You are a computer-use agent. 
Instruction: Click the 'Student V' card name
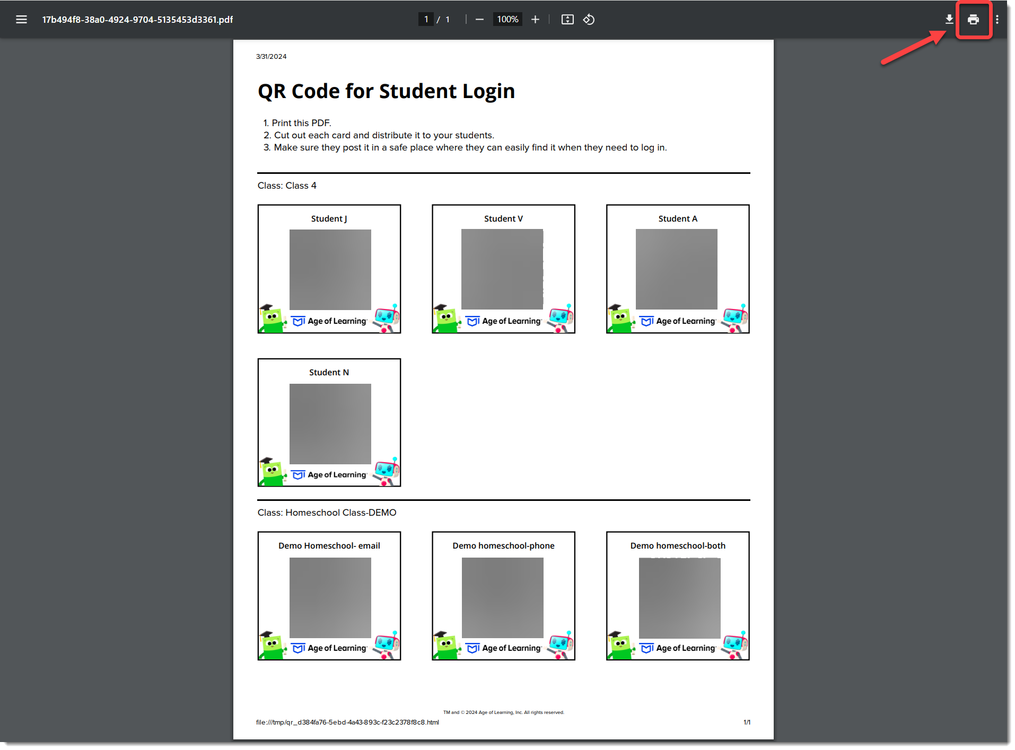click(x=503, y=219)
